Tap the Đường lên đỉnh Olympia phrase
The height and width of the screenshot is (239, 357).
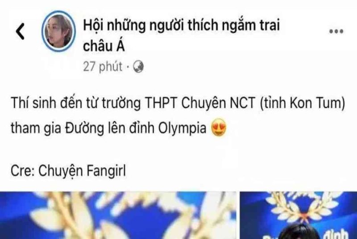136,128
